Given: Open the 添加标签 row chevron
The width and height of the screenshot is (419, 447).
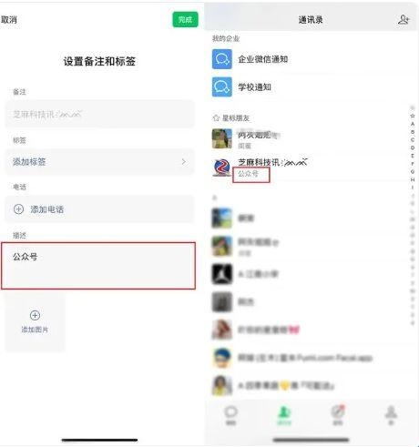Looking at the screenshot, I should [183, 162].
